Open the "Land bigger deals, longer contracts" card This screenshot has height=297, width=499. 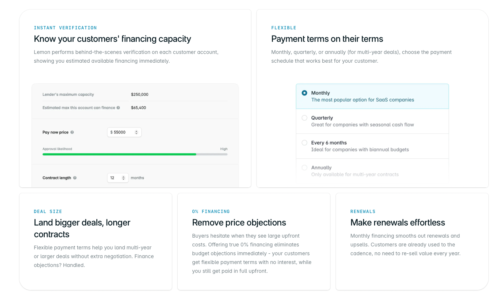96,241
